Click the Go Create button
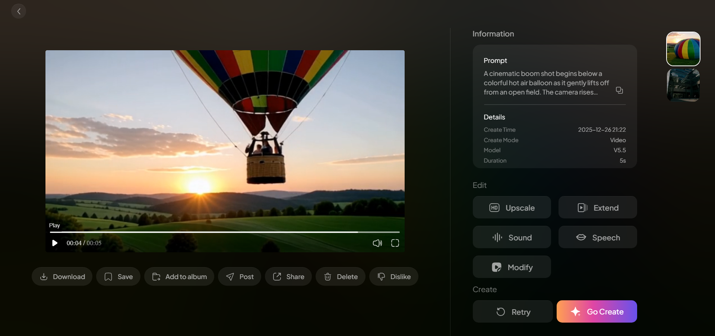This screenshot has width=715, height=336. (597, 311)
